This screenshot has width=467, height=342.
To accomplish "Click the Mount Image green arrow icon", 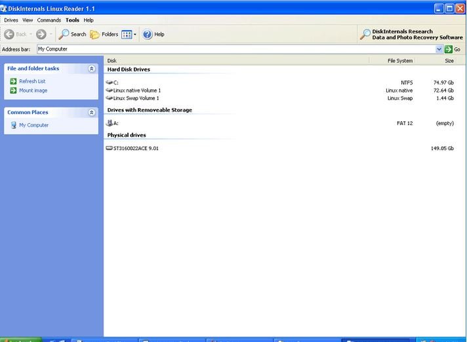I will (x=13, y=90).
